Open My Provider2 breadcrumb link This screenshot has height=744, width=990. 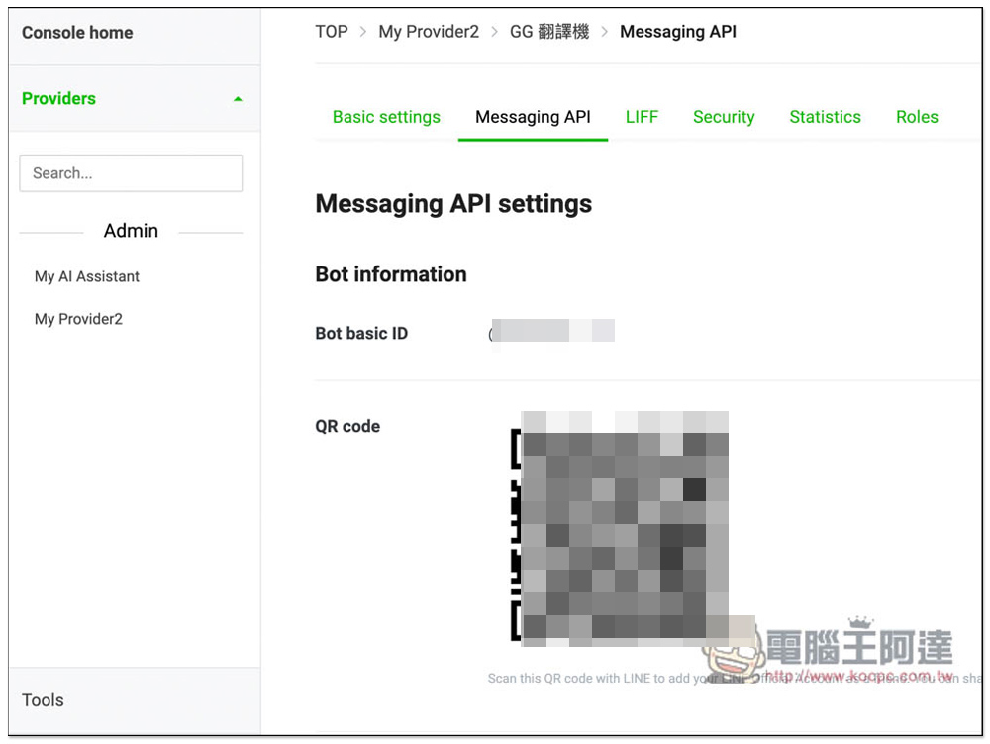pyautogui.click(x=429, y=32)
